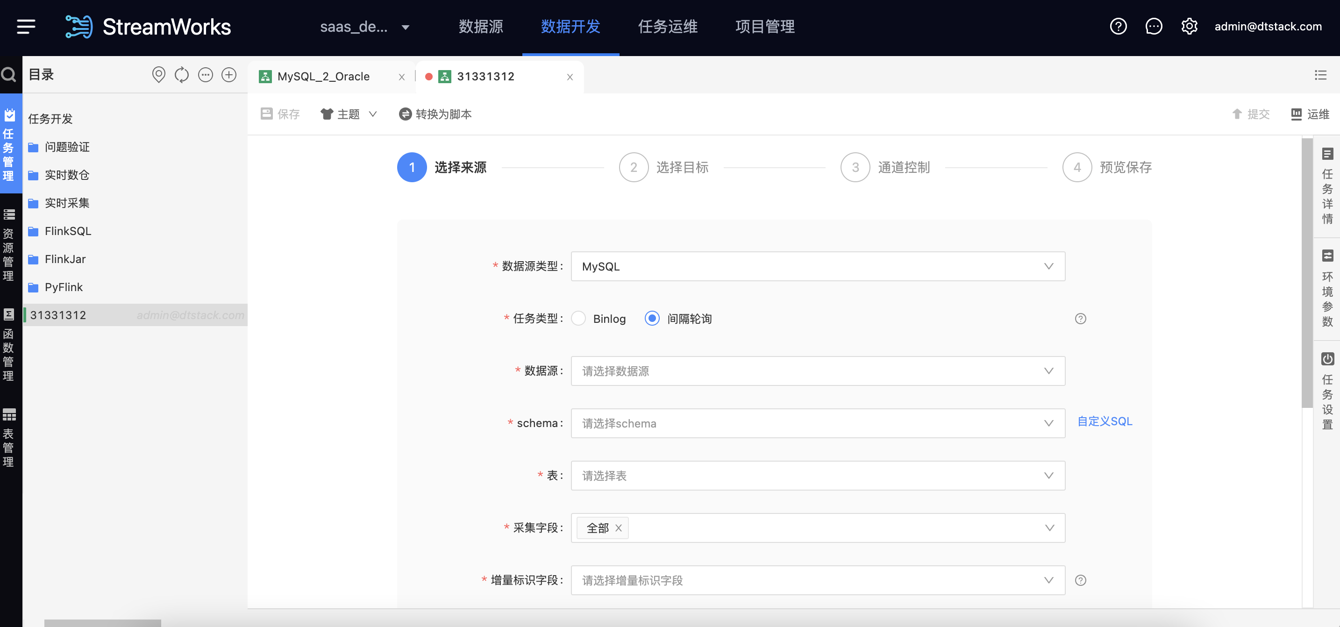Image resolution: width=1340 pixels, height=627 pixels.
Task: Open the settings gear icon
Action: coord(1189,27)
